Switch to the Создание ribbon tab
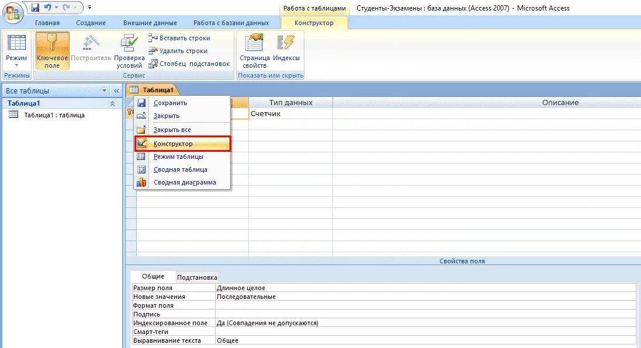Image resolution: width=641 pixels, height=348 pixels. click(x=91, y=23)
